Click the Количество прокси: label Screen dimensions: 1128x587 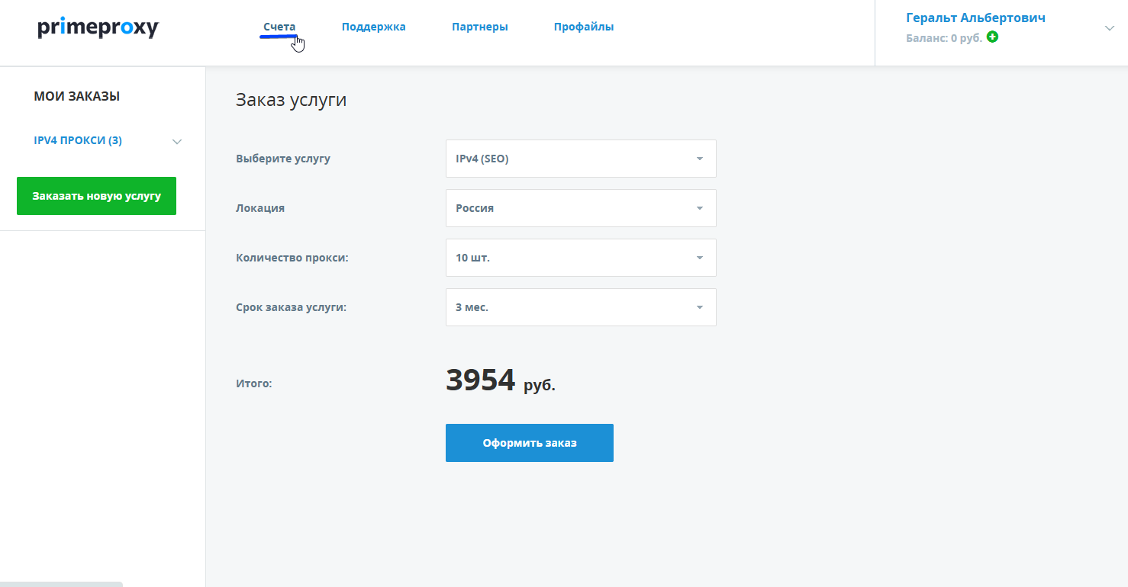[x=292, y=258]
